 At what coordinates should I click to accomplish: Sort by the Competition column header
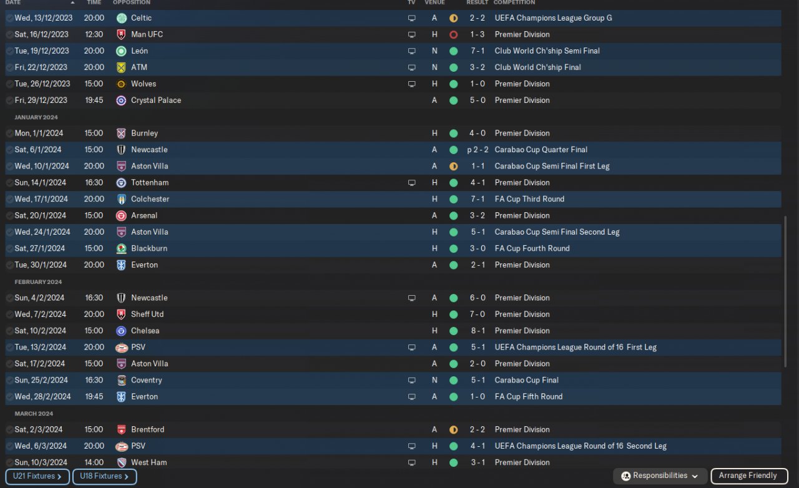click(514, 2)
